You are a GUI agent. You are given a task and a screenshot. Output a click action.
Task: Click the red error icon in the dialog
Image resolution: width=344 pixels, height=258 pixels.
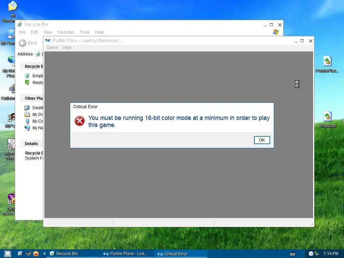(x=79, y=121)
